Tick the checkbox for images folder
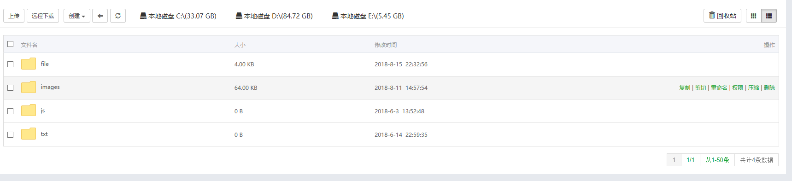Viewport: 792px width, 181px height. tap(10, 88)
